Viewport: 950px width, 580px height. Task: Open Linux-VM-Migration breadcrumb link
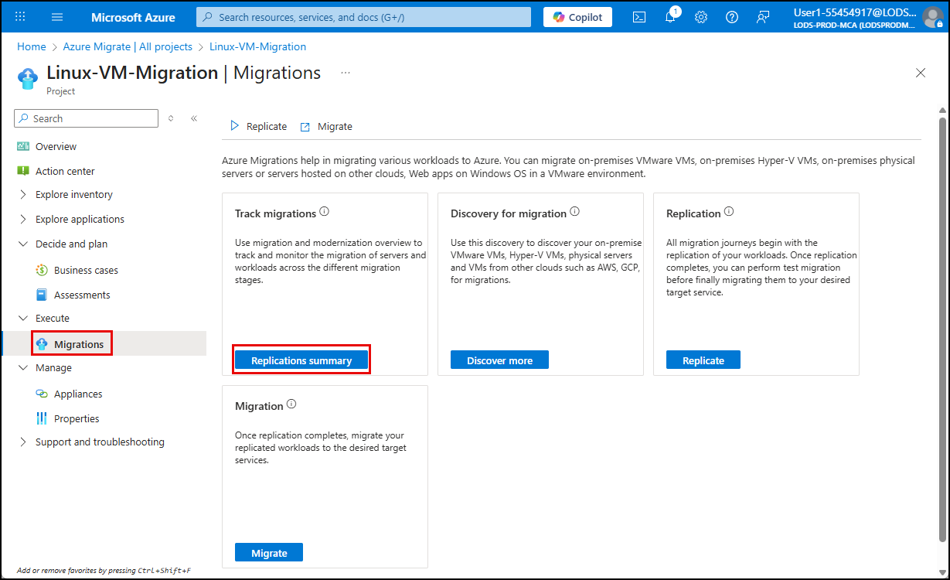(x=257, y=46)
